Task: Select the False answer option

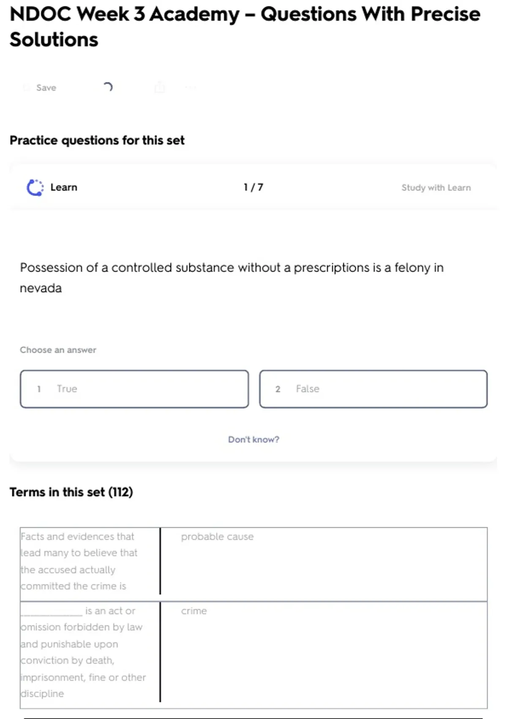Action: (373, 389)
